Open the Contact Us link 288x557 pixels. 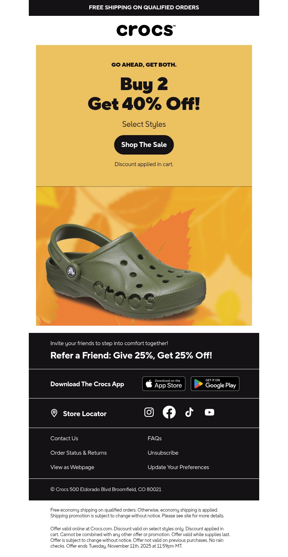(64, 438)
